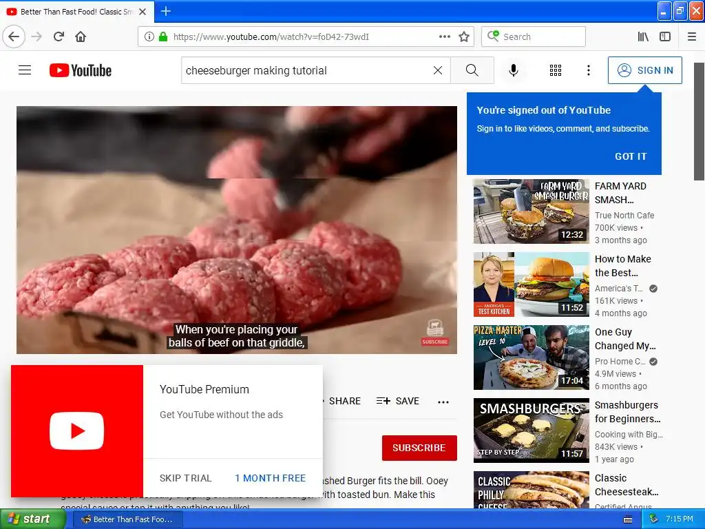Visit Cooking with Big... channel
This screenshot has height=529, width=705.
point(629,434)
